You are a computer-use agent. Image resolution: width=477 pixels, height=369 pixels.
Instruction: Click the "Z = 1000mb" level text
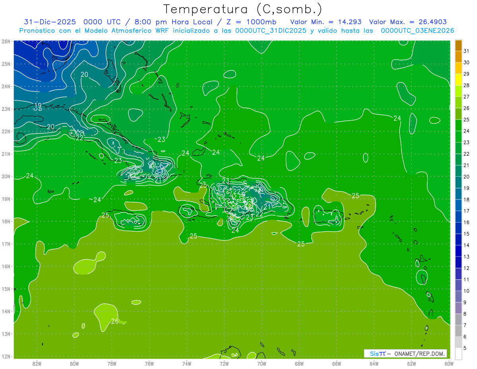tap(252, 22)
